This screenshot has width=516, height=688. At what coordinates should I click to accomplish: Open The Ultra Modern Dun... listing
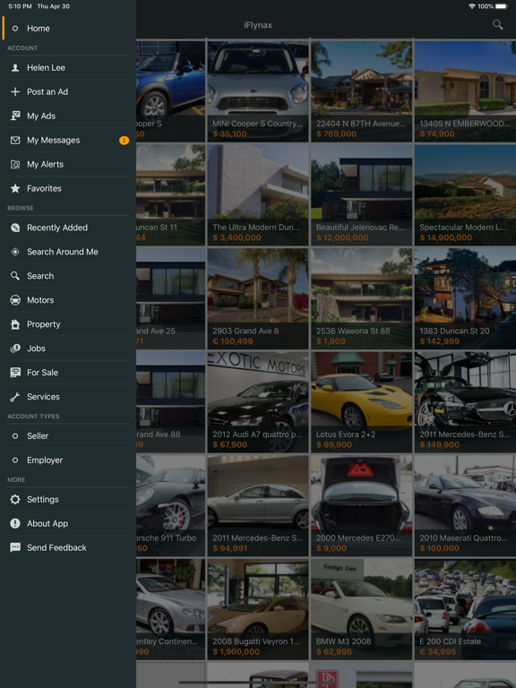point(258,194)
